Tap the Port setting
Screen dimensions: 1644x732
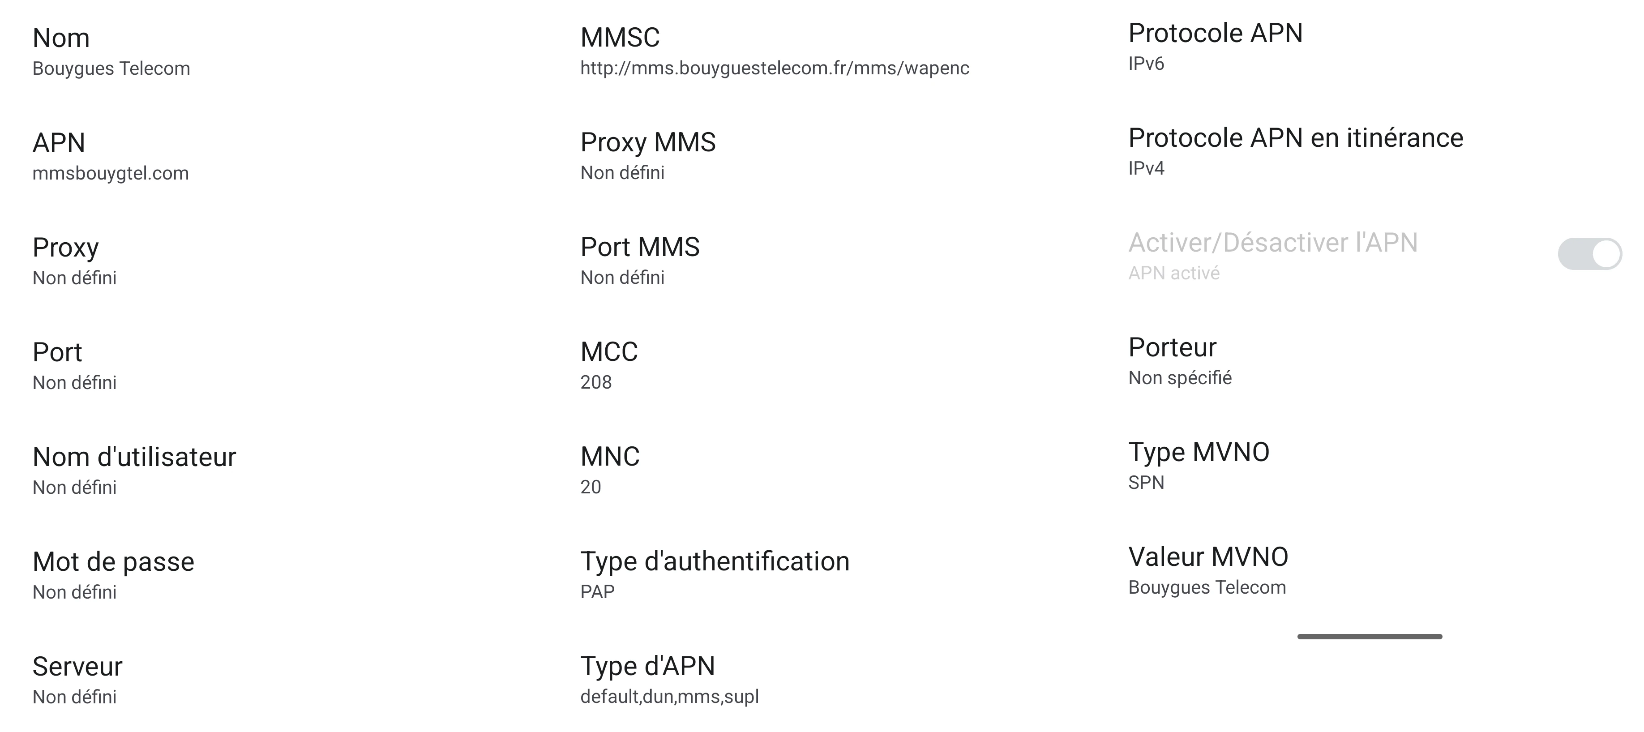(75, 366)
